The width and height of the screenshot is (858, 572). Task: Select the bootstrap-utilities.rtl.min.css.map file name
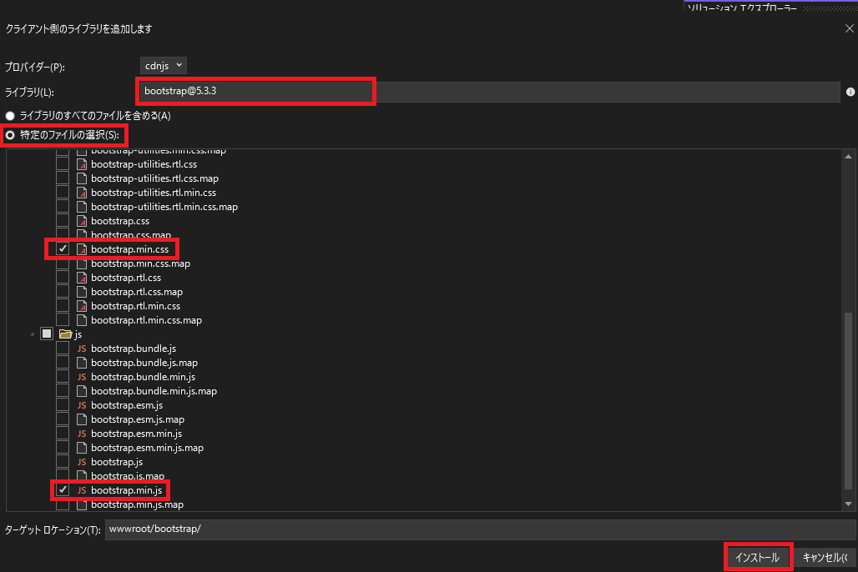(x=164, y=207)
